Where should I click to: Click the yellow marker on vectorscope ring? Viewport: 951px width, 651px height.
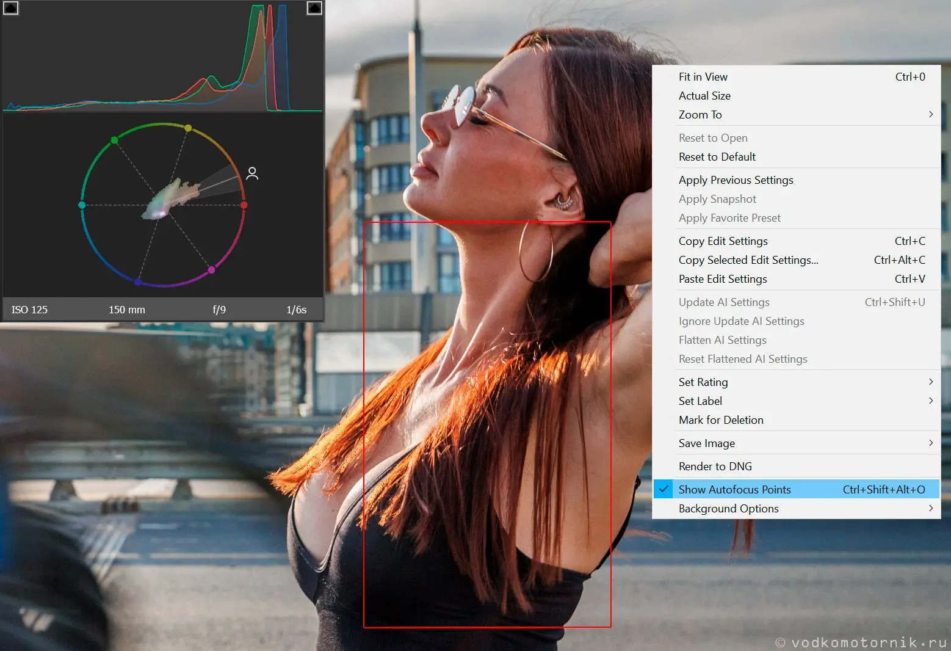[188, 128]
